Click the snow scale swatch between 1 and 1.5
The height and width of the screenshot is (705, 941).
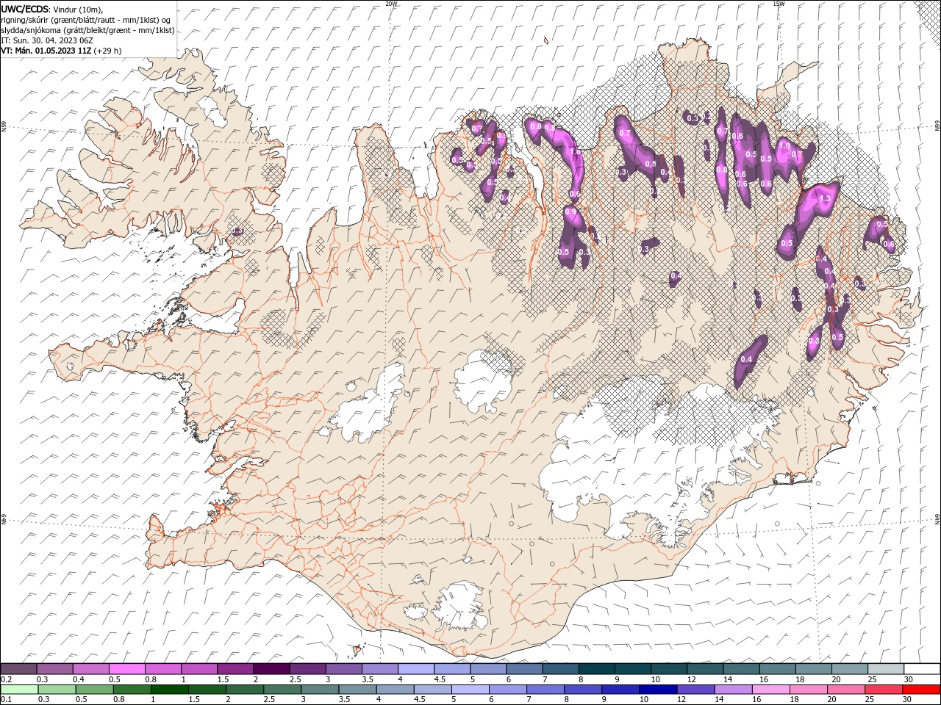(x=199, y=669)
